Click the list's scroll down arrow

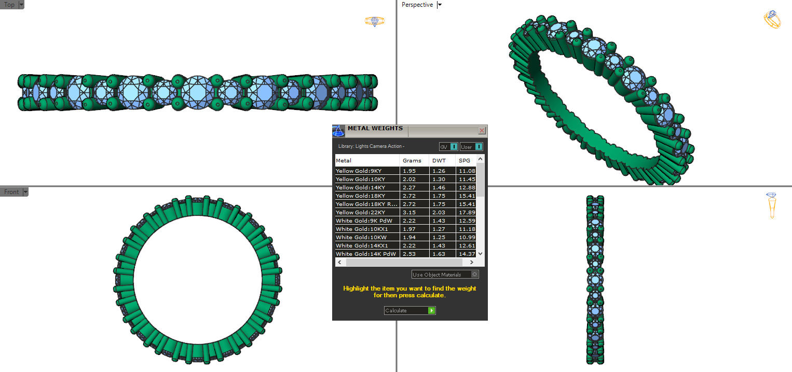481,254
